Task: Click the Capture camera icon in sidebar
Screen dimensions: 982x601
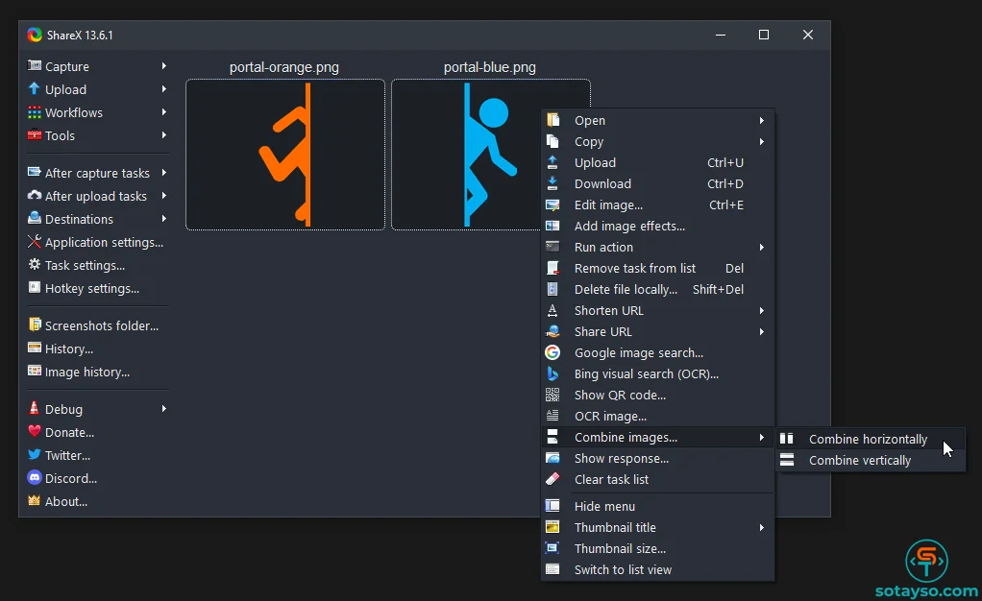Action: click(x=35, y=65)
